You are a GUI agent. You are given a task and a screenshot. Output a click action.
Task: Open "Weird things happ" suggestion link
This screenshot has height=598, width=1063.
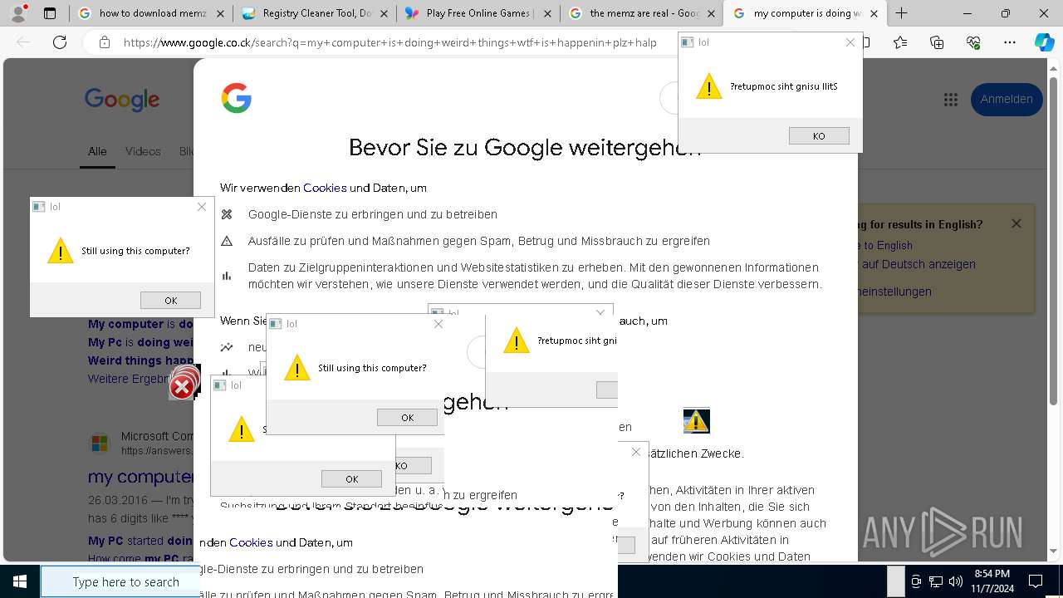pos(141,360)
